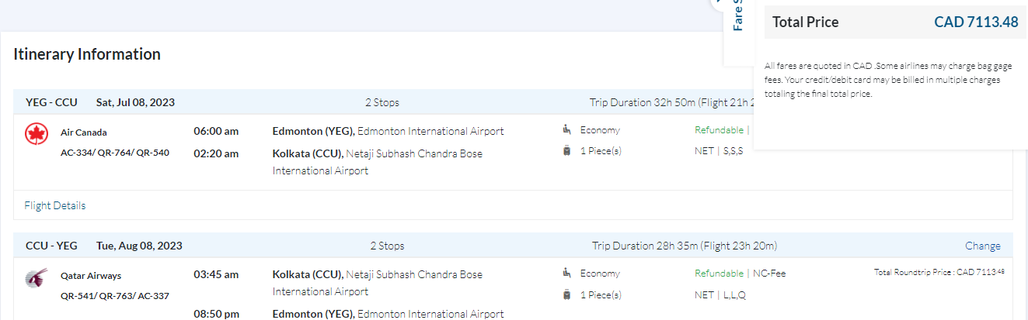Select the YEG - CCU itinerary header
Screen dimensions: 1028x320
tap(51, 102)
